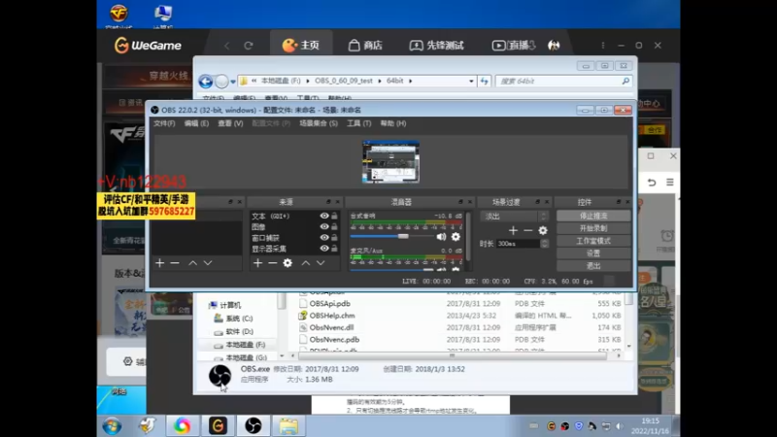
Task: Move scene down arrow
Action: [x=208, y=263]
